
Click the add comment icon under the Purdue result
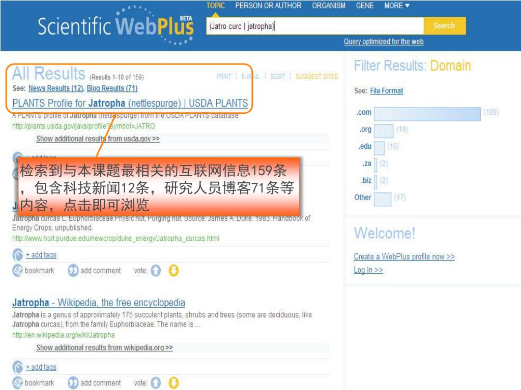point(73,271)
